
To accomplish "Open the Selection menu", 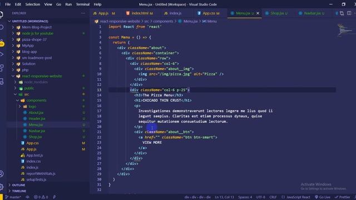I will coord(32,4).
